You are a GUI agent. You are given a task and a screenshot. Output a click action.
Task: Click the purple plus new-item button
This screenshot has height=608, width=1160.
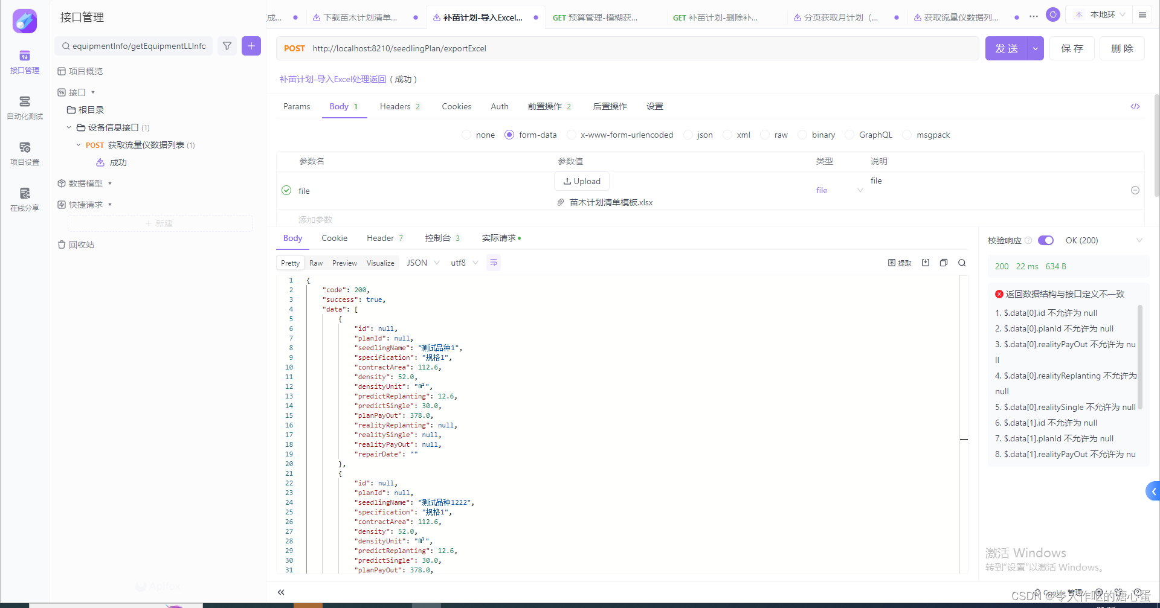pyautogui.click(x=251, y=46)
